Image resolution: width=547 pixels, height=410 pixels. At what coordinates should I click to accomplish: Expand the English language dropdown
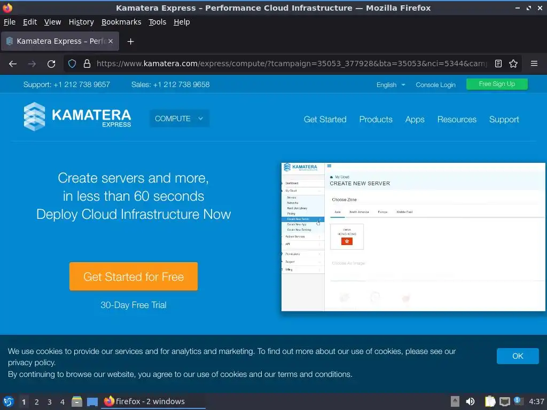[390, 85]
